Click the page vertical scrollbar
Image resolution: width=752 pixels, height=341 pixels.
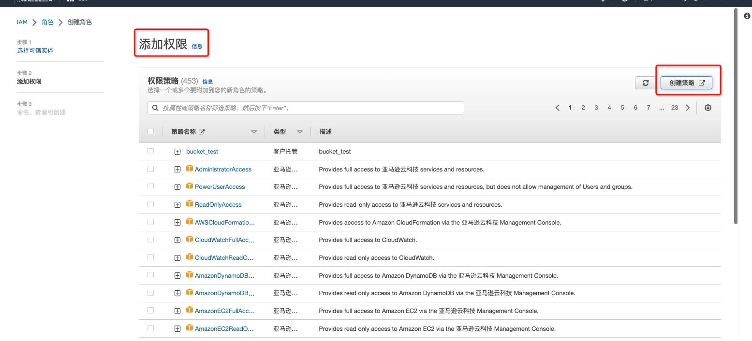pyautogui.click(x=736, y=116)
